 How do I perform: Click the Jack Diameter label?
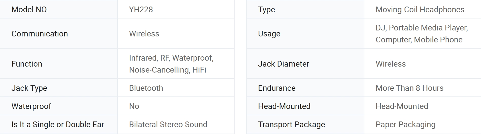[x=283, y=64]
